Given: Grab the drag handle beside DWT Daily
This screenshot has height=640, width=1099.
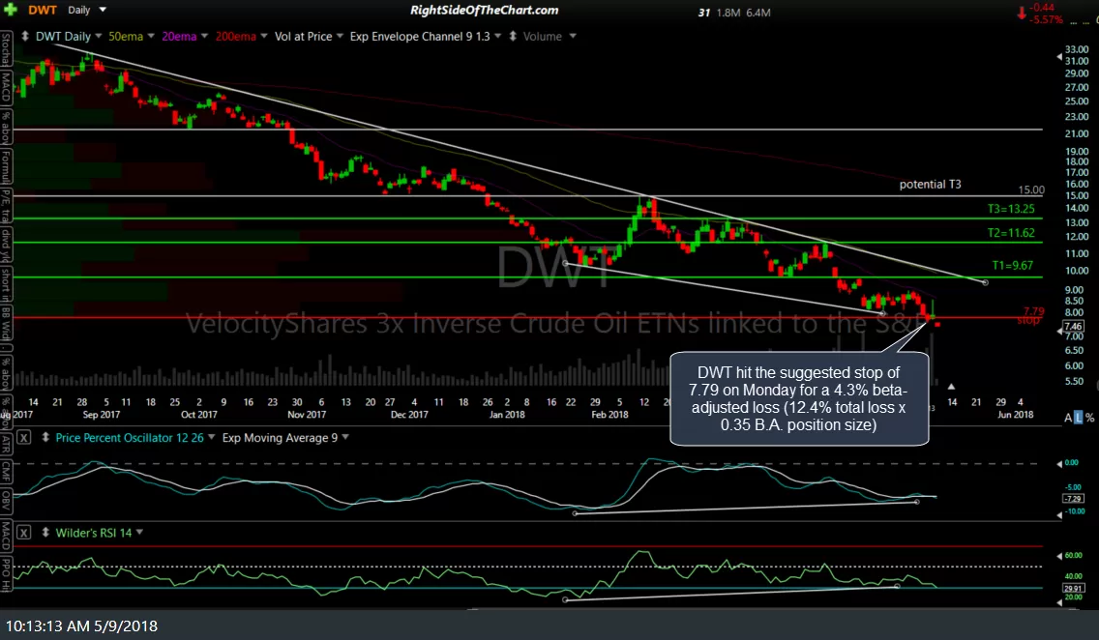Looking at the screenshot, I should click(x=25, y=37).
